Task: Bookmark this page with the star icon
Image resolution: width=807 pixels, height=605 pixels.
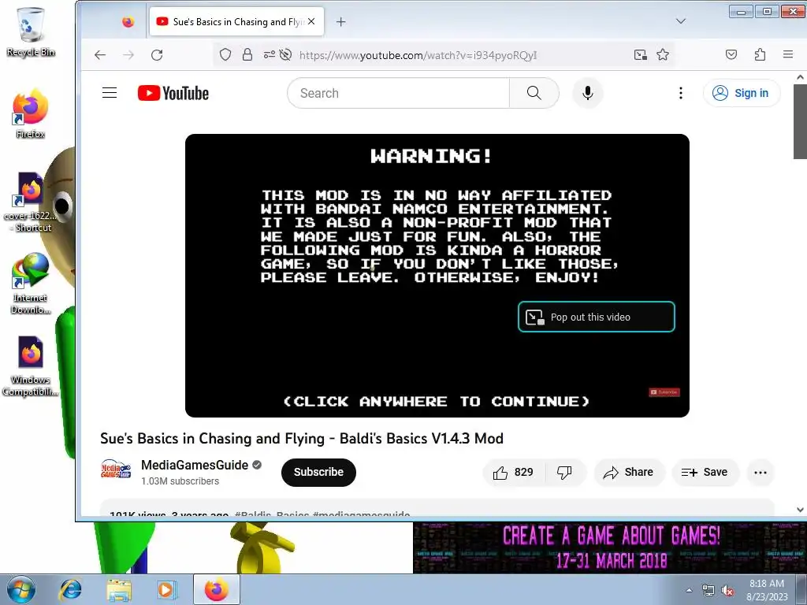Action: coord(663,55)
